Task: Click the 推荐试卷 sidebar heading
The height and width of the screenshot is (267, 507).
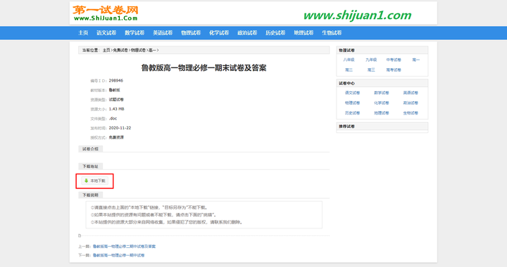Action: pos(346,126)
